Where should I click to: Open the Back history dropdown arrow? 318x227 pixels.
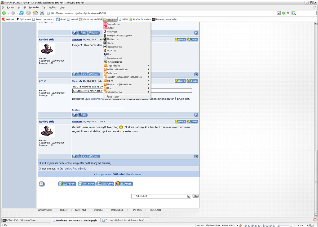pyautogui.click(x=8, y=13)
